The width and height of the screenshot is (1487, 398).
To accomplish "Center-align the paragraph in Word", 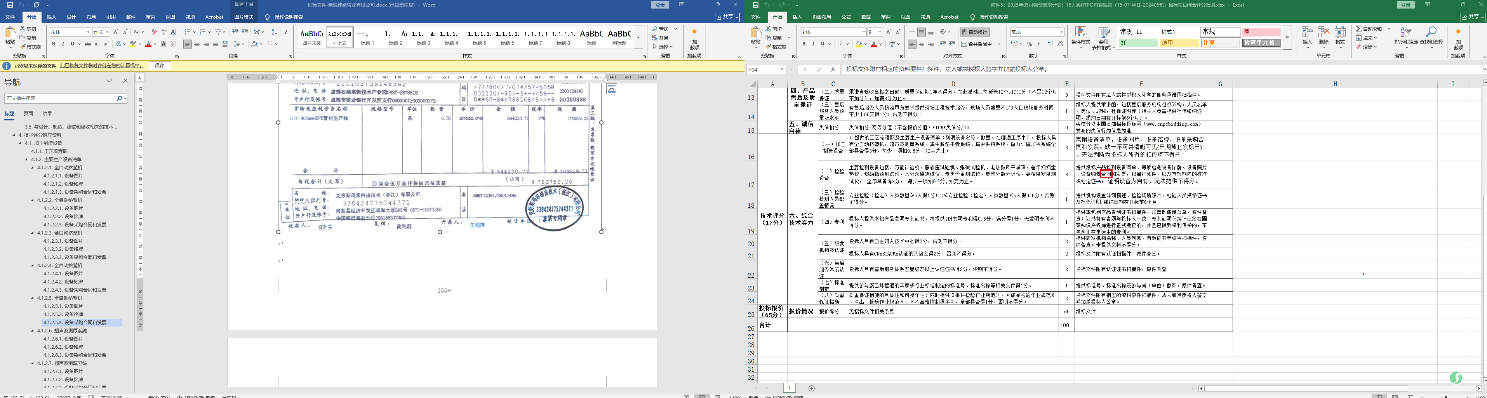I will (x=197, y=44).
